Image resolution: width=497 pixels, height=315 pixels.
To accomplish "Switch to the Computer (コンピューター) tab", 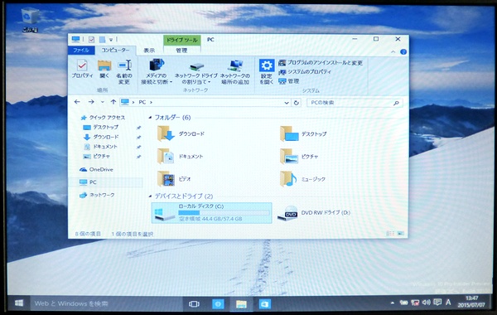I will (115, 50).
